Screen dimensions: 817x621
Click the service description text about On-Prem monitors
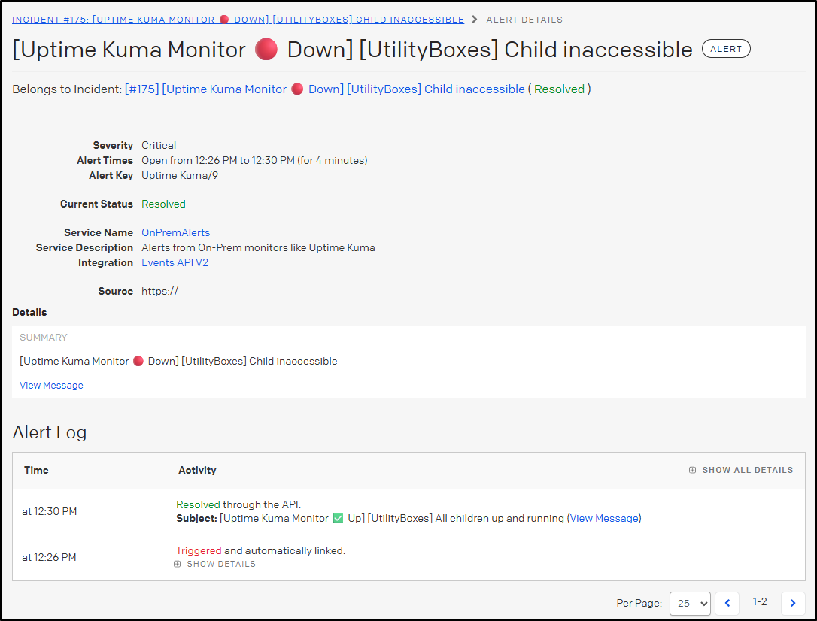click(x=259, y=248)
